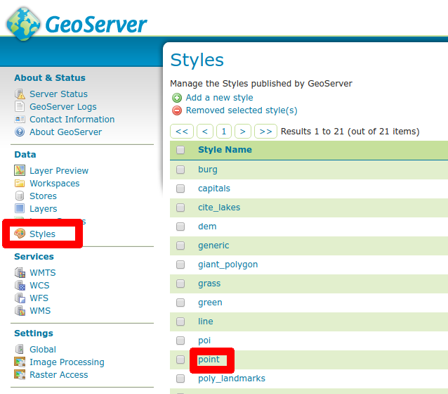Viewport: 448px width, 394px height.
Task: Open the Server Status page
Action: click(58, 94)
